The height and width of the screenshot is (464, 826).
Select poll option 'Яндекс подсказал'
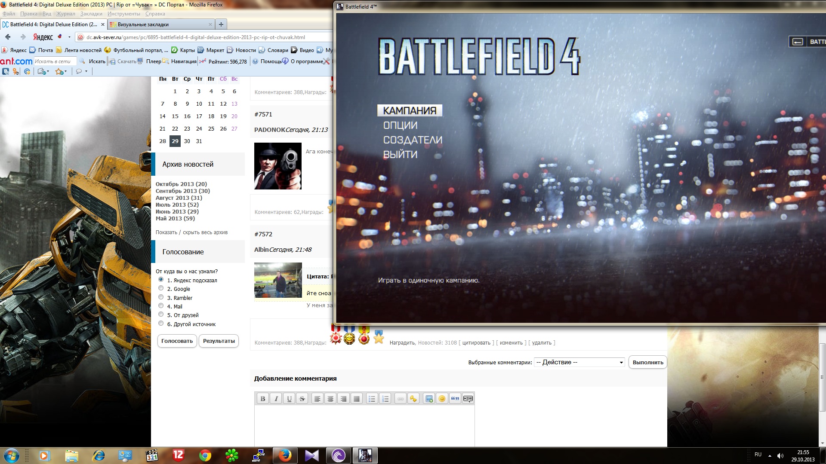click(x=161, y=280)
